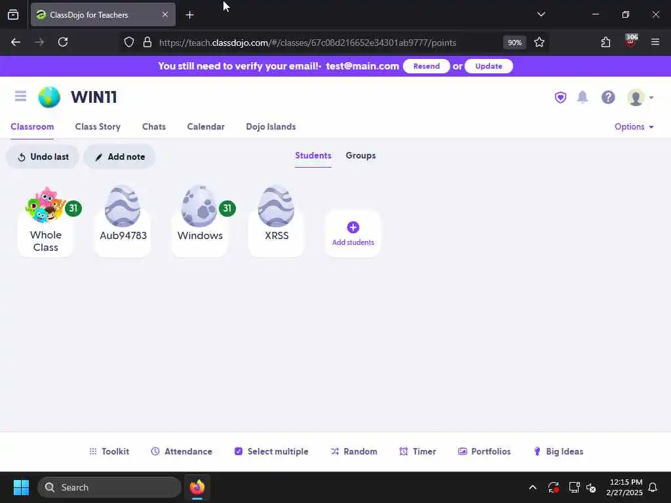Open the Calendar tab
Image resolution: width=671 pixels, height=503 pixels.
(x=205, y=126)
